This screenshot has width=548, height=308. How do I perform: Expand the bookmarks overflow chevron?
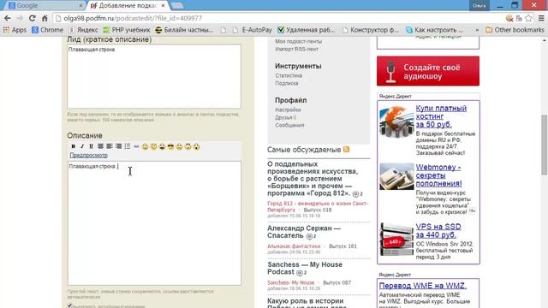[x=477, y=30]
